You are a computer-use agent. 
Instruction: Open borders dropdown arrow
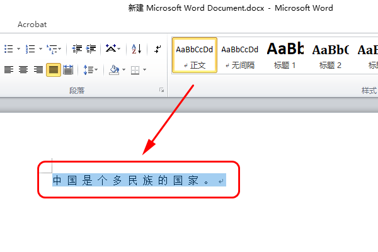[145, 70]
